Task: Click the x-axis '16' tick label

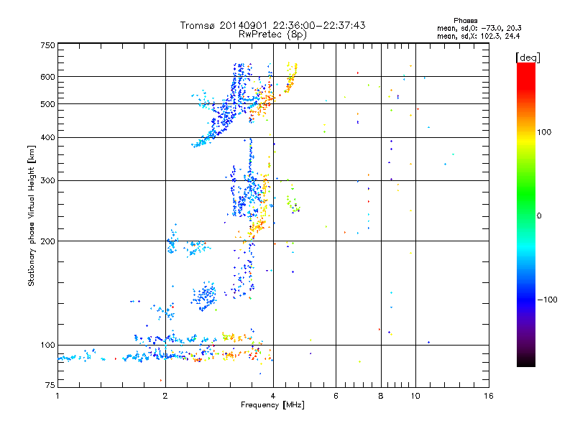Action: click(489, 396)
